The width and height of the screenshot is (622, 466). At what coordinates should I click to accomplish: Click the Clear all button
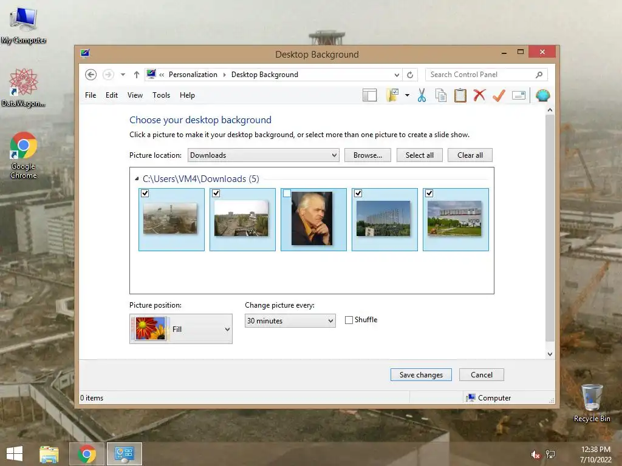point(470,155)
